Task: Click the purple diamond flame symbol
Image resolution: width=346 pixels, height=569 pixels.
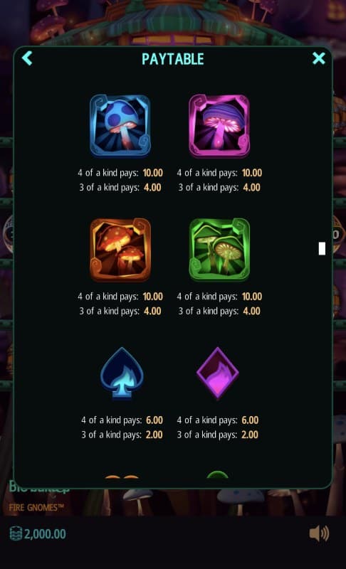Action: pos(217,373)
